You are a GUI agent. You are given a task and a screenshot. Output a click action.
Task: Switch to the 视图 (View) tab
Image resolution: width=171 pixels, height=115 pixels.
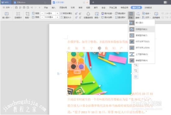point(88,8)
